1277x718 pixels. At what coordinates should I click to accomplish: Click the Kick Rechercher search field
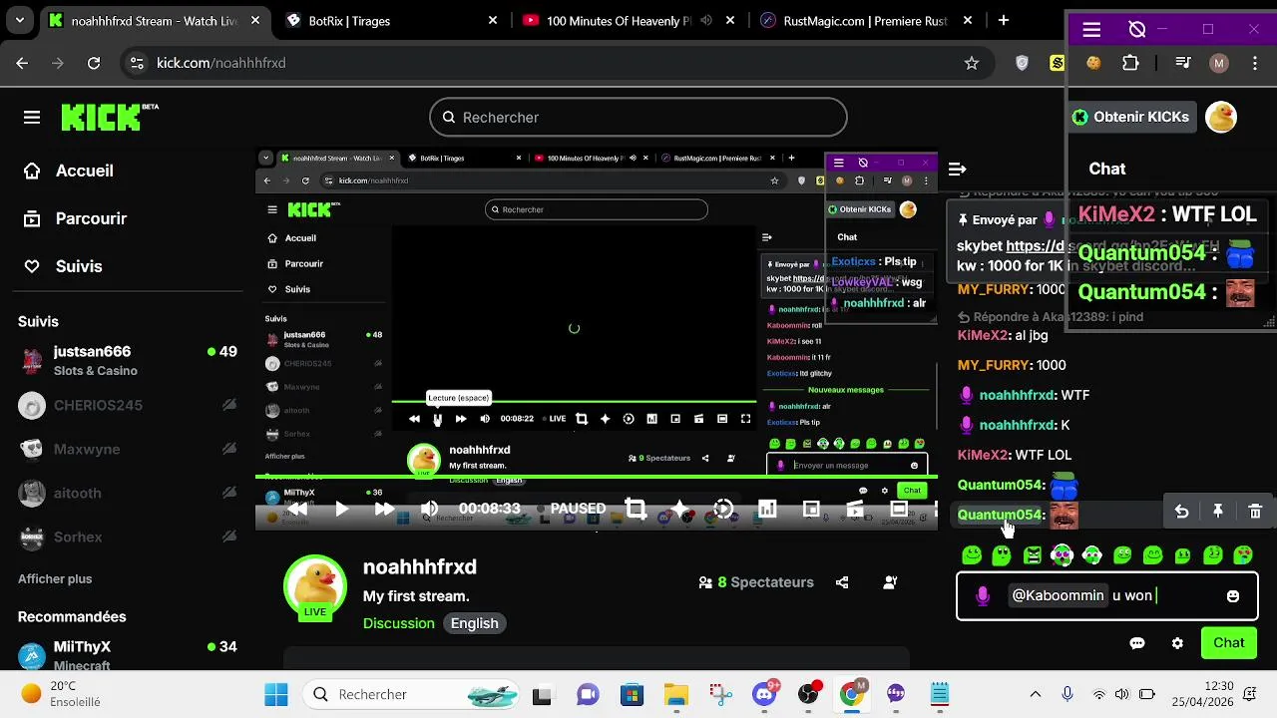tap(638, 118)
